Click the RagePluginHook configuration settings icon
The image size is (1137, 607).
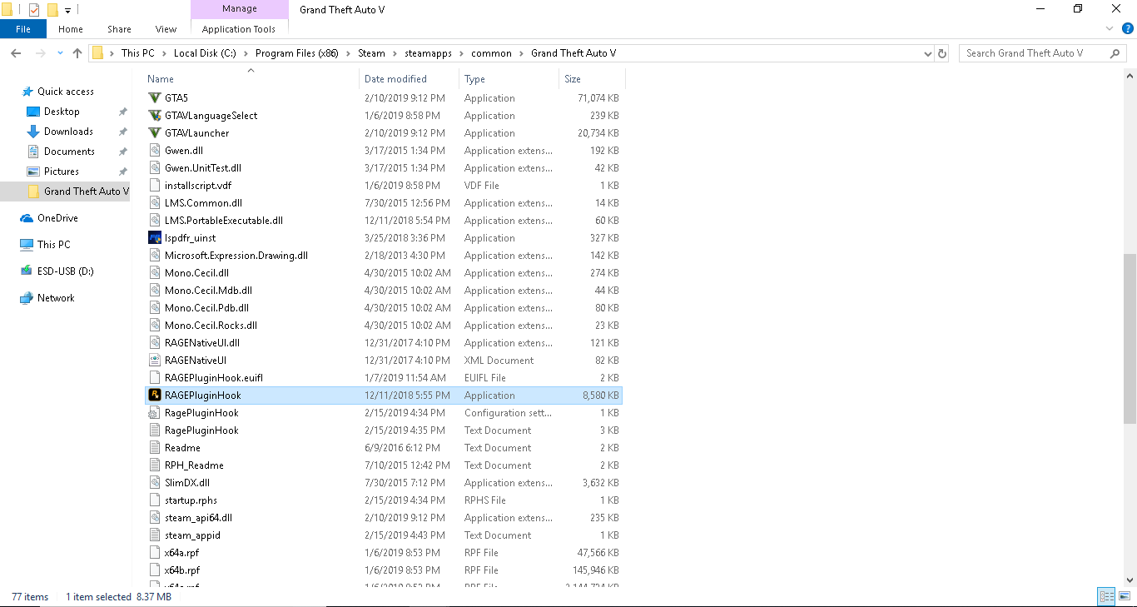(x=155, y=413)
